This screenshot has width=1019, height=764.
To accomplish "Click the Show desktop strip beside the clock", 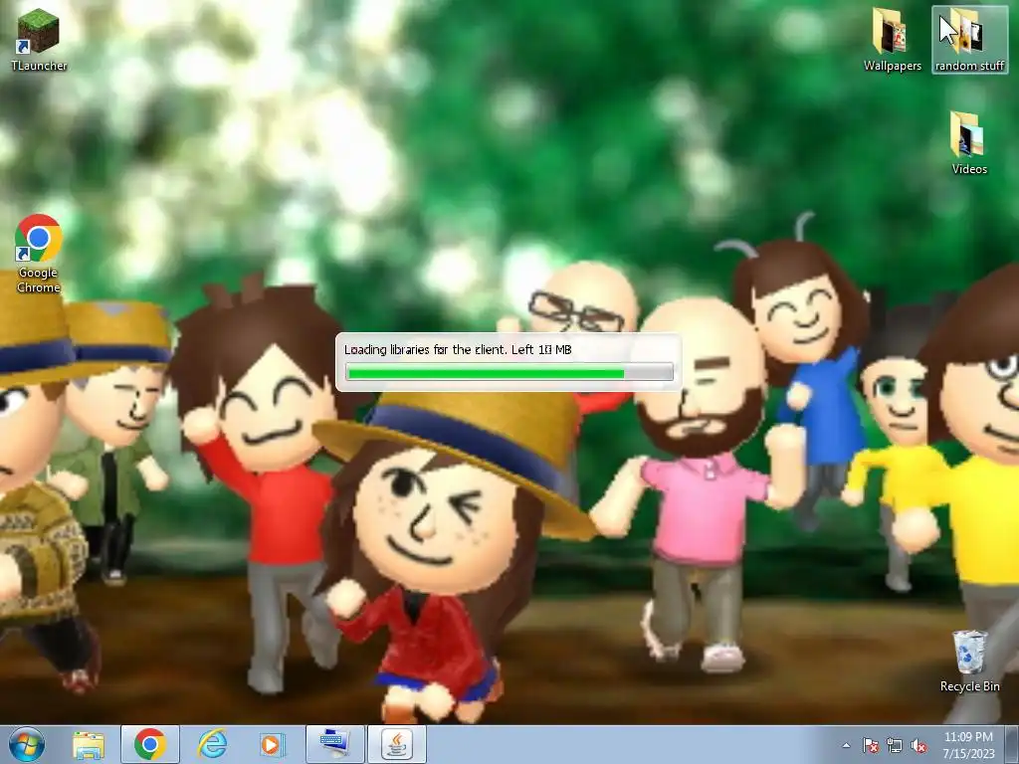I will click(x=1012, y=745).
